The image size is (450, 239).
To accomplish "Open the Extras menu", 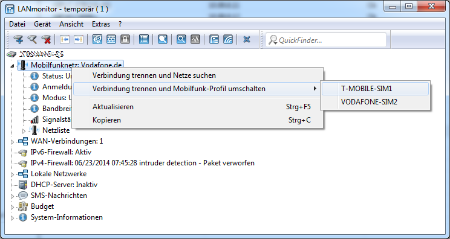I will point(101,24).
